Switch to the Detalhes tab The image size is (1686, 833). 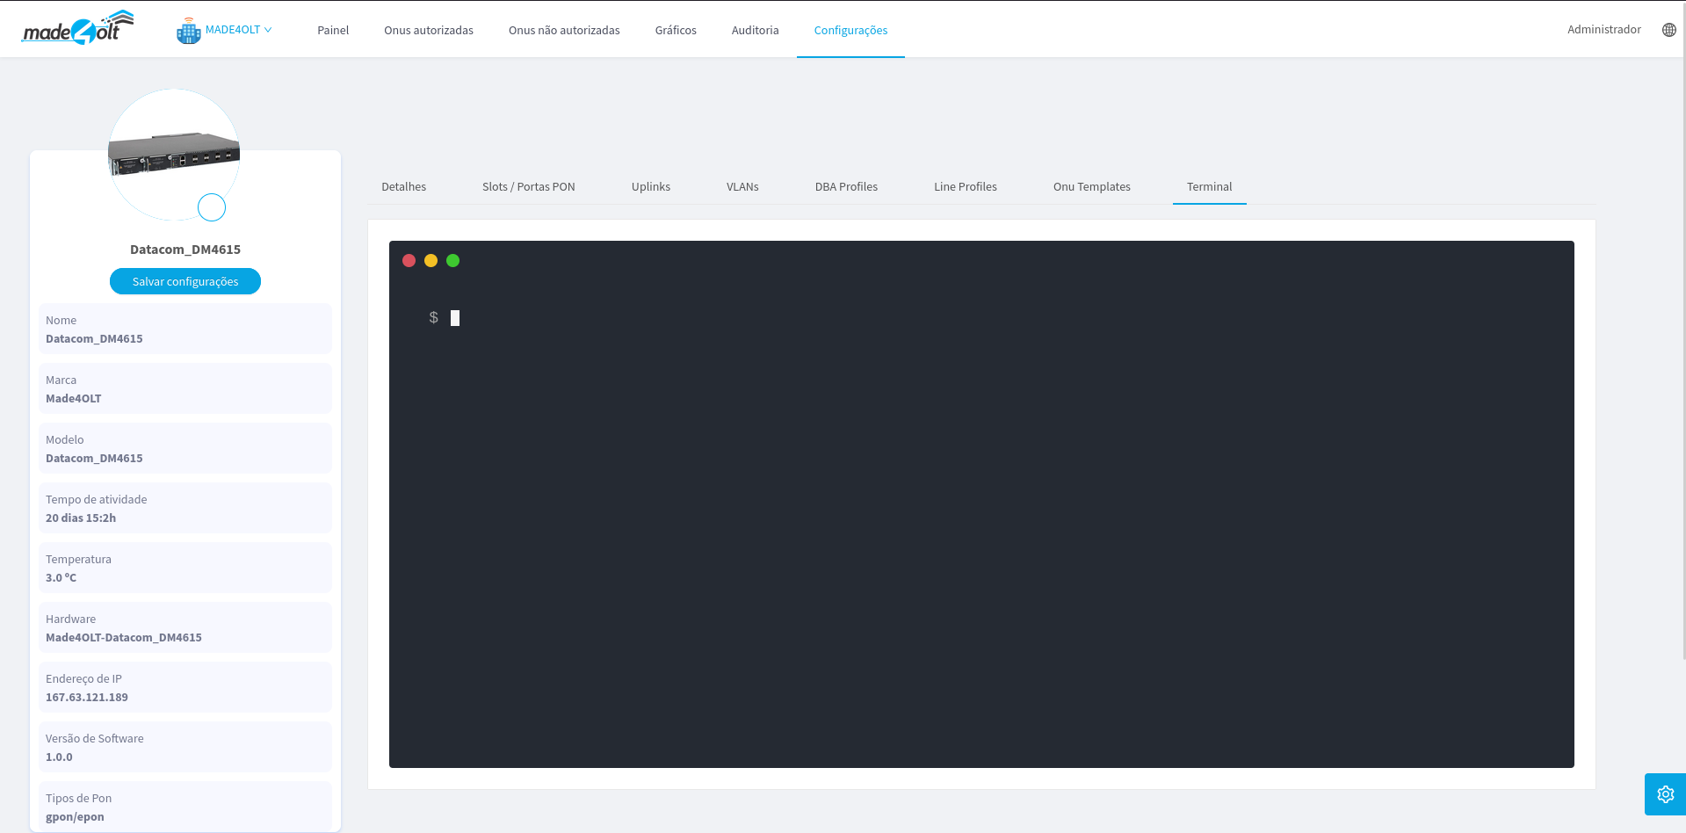pyautogui.click(x=403, y=187)
